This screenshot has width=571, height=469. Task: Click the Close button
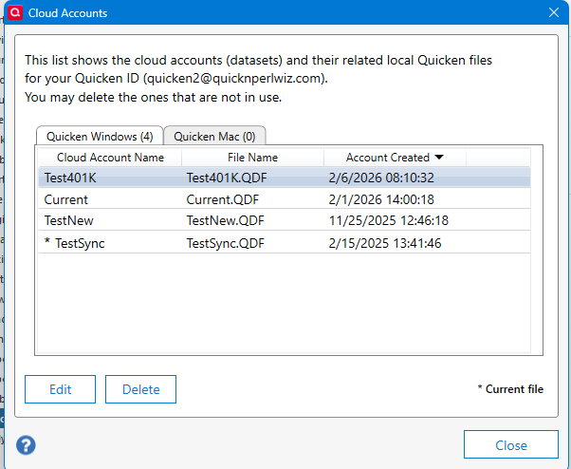pos(511,444)
